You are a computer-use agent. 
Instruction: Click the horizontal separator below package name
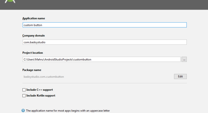pos(105,83)
